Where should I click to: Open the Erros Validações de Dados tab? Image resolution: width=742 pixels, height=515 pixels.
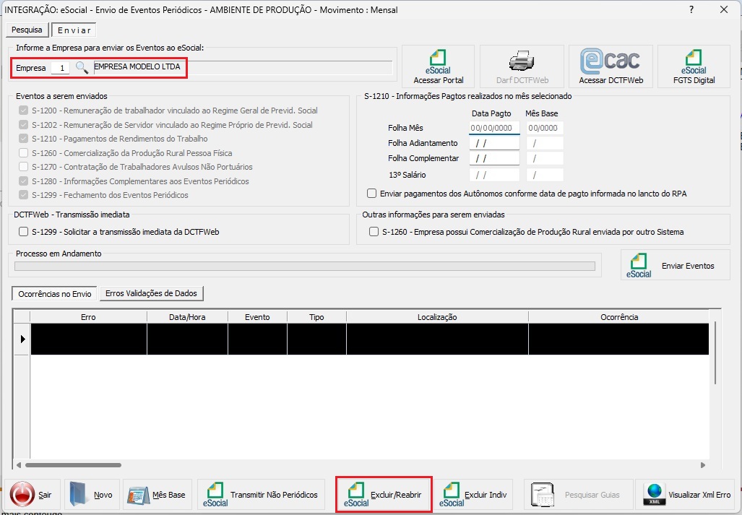[x=152, y=293]
